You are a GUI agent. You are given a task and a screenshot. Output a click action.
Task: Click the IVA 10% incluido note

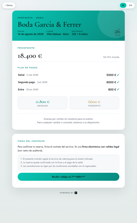point(111,57)
